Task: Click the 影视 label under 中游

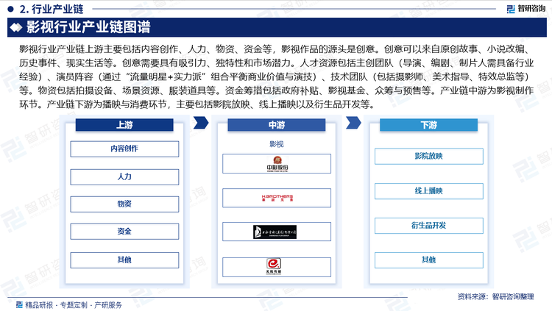Action: tap(276, 144)
